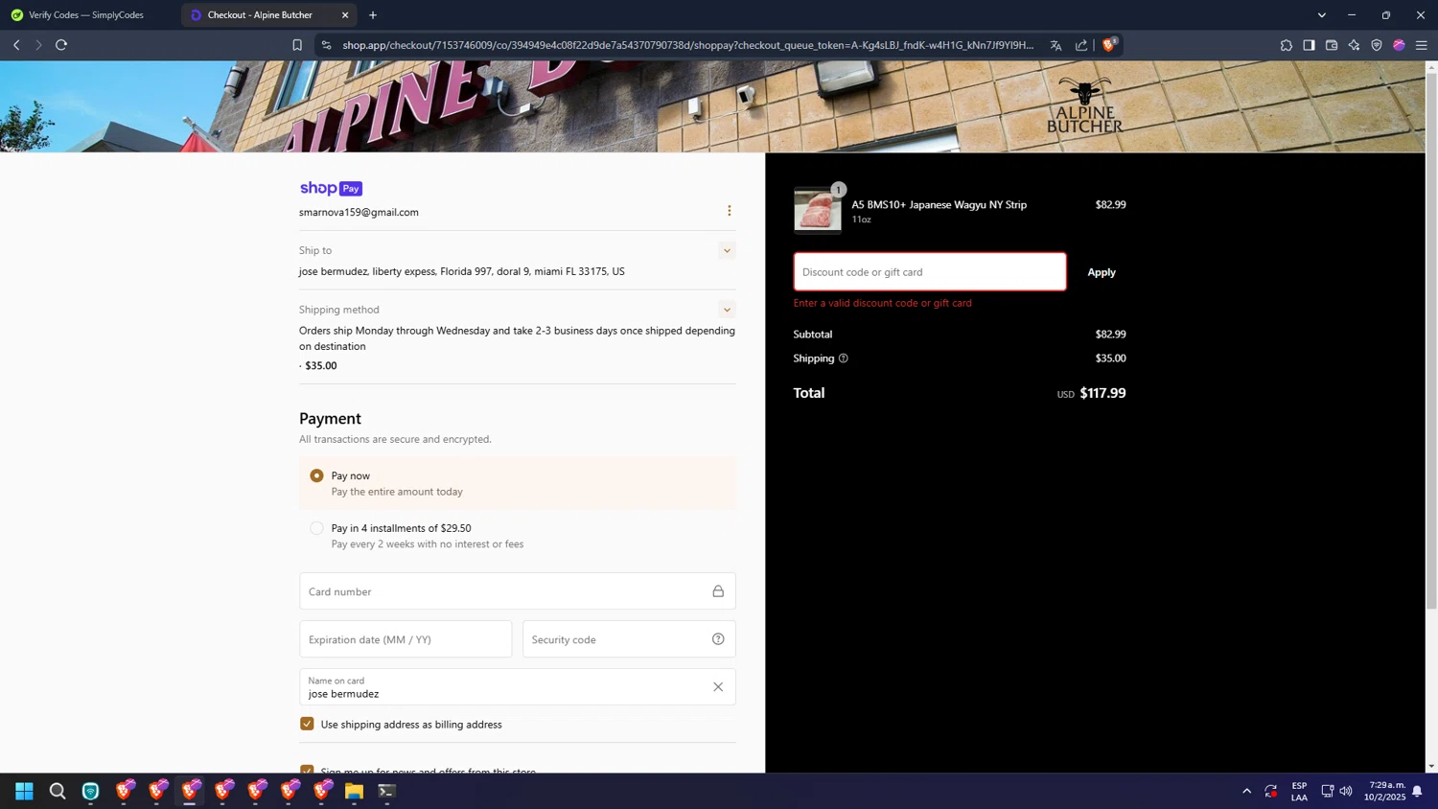Close the Checkout - Alpine Butcher tab
Viewport: 1438px width, 809px height.
[345, 15]
